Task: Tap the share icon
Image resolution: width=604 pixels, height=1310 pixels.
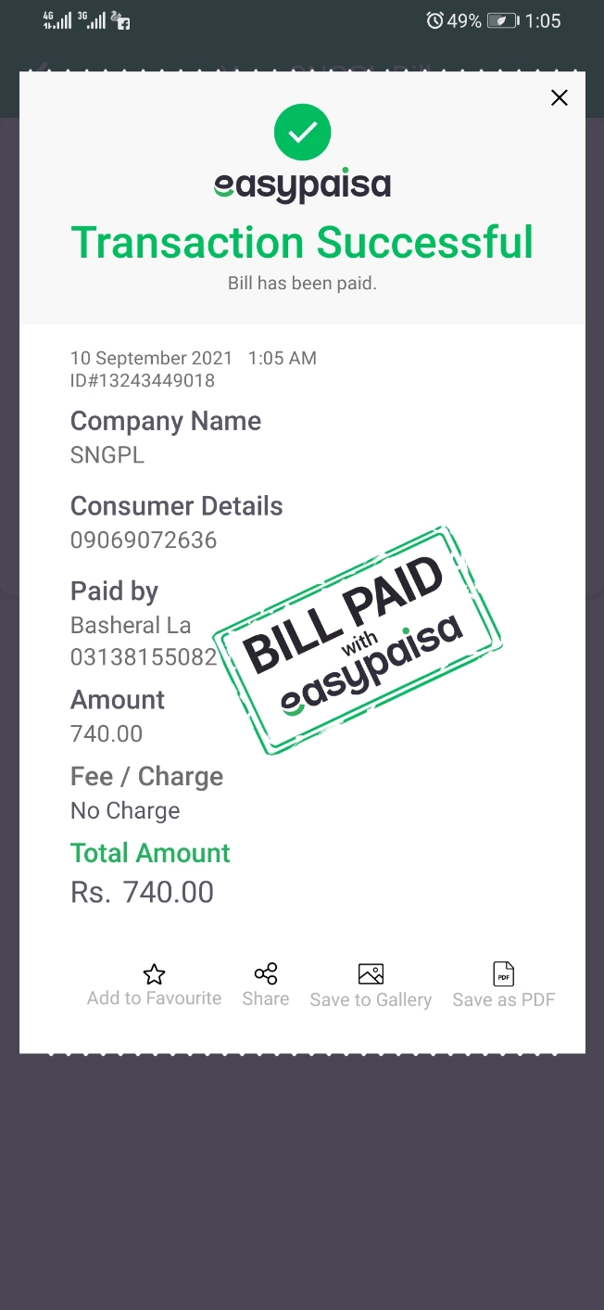Action: pyautogui.click(x=266, y=973)
